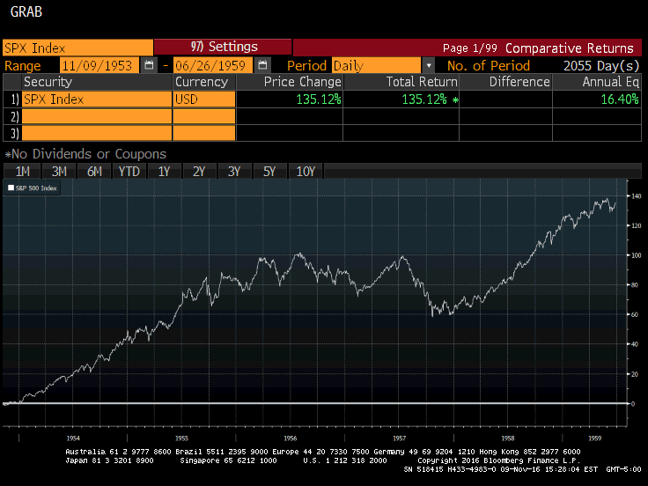
Task: Click the 135.12% Price Change value
Action: [319, 99]
